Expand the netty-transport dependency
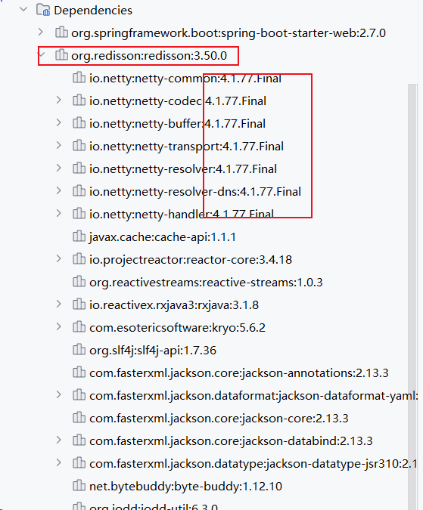The width and height of the screenshot is (423, 510). 58,145
